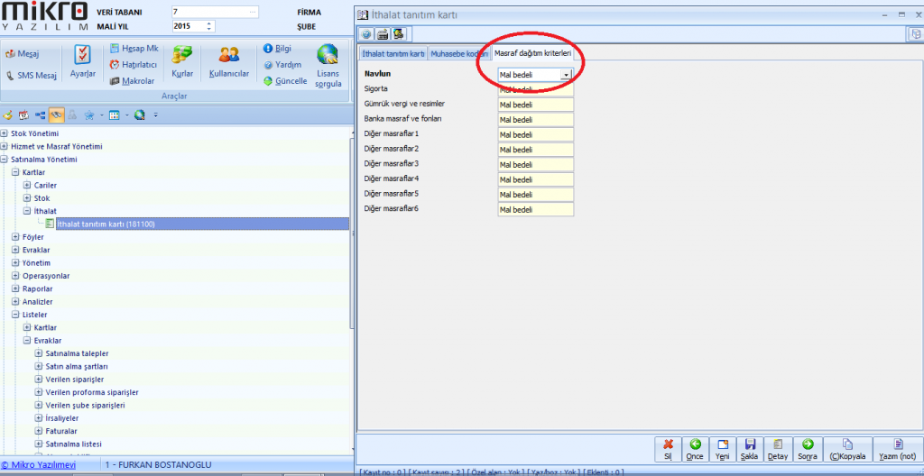Screen dimensions: 924x476
Task: Save record using Sakla button
Action: [x=750, y=449]
